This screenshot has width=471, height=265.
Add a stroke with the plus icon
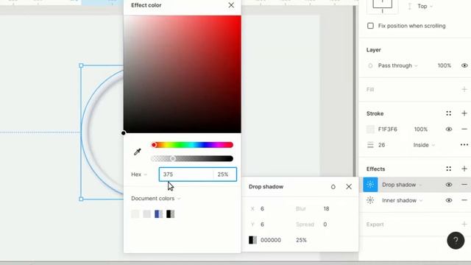pyautogui.click(x=464, y=113)
